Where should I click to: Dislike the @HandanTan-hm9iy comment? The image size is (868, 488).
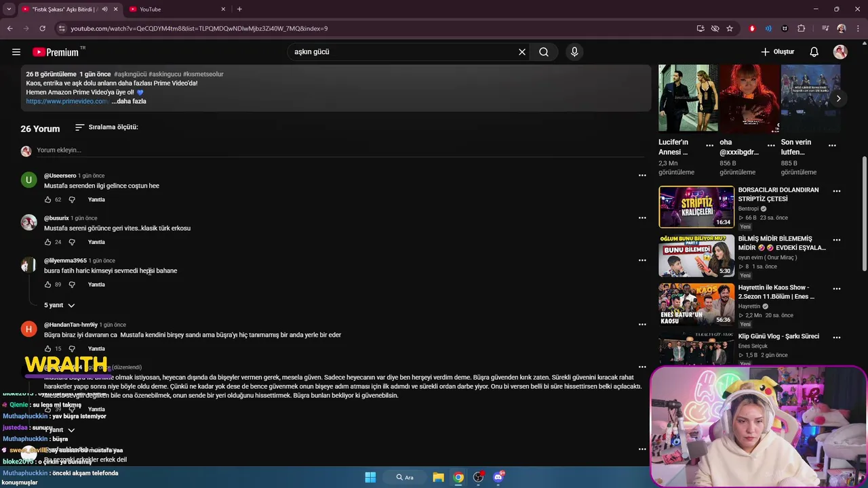(x=72, y=348)
